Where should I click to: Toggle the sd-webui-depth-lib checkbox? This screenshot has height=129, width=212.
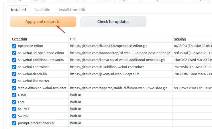point(14,74)
